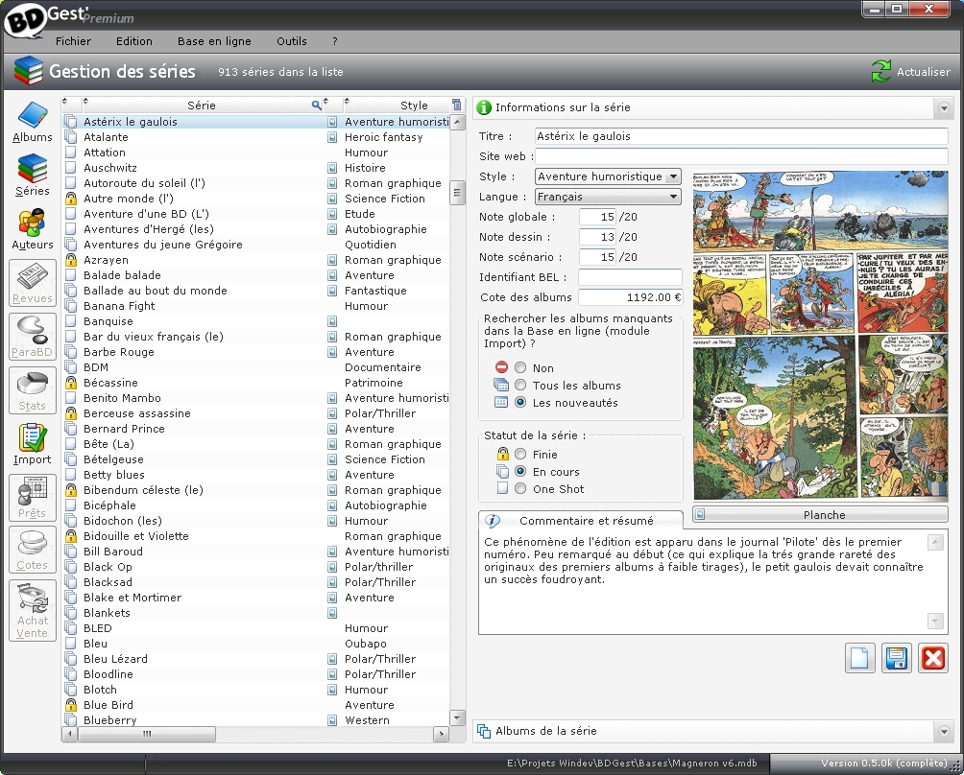
Task: Click the column icon at right of Style header
Action: click(456, 105)
